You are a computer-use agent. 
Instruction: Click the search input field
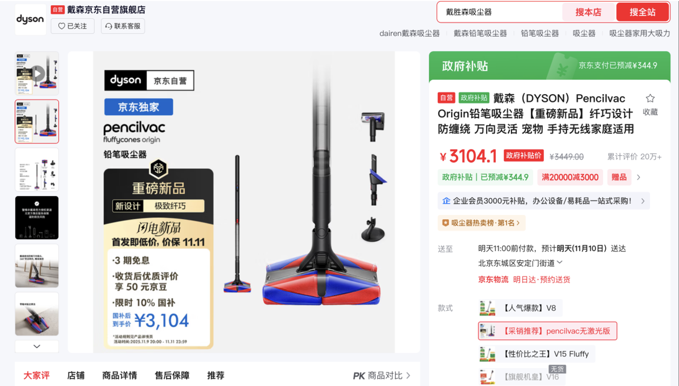pyautogui.click(x=499, y=12)
